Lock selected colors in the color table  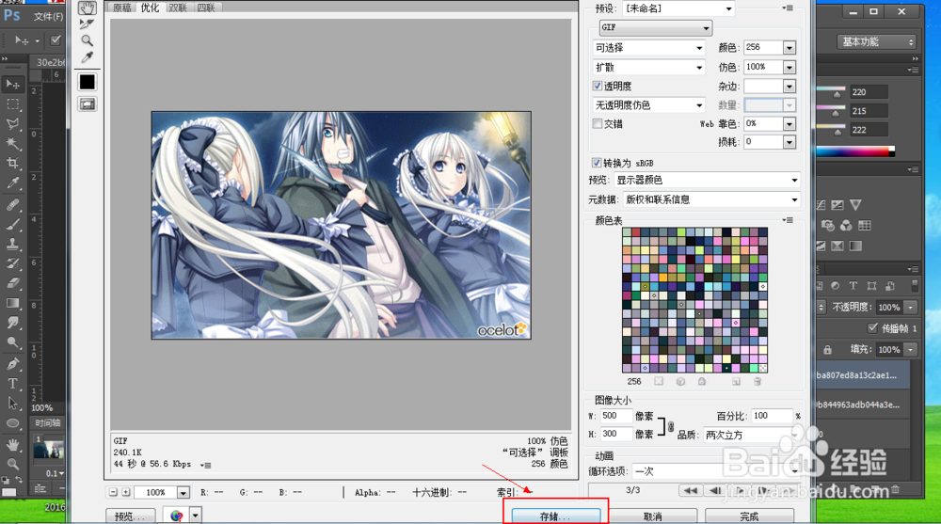(x=702, y=381)
